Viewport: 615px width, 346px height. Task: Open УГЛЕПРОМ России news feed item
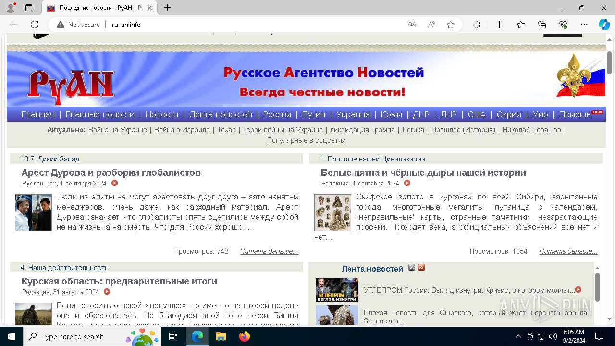click(469, 290)
